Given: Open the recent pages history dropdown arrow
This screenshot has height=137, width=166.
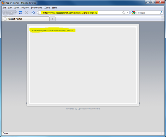Looking at the screenshot, I should coord(15,13).
